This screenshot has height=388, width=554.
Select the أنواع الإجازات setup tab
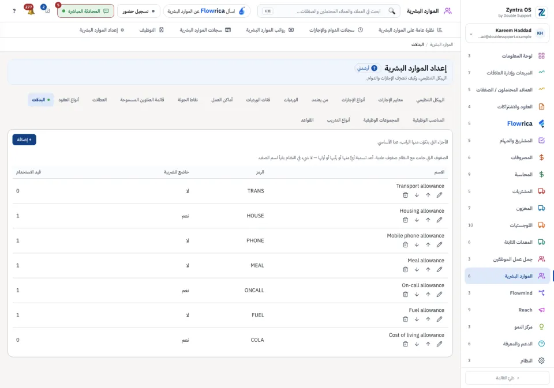pos(353,100)
